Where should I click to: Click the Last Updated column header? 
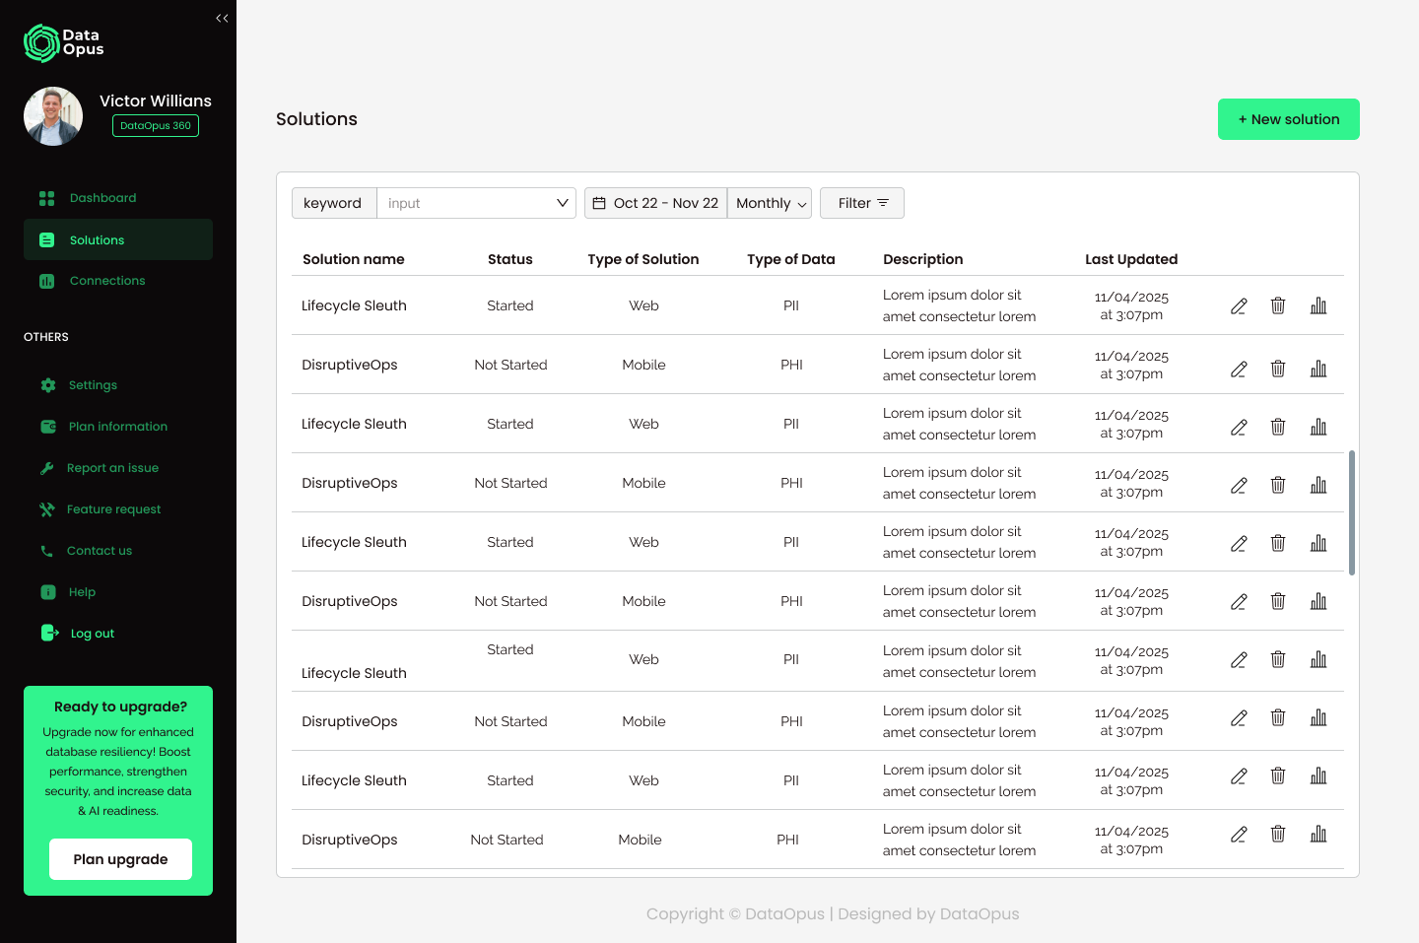click(x=1131, y=259)
